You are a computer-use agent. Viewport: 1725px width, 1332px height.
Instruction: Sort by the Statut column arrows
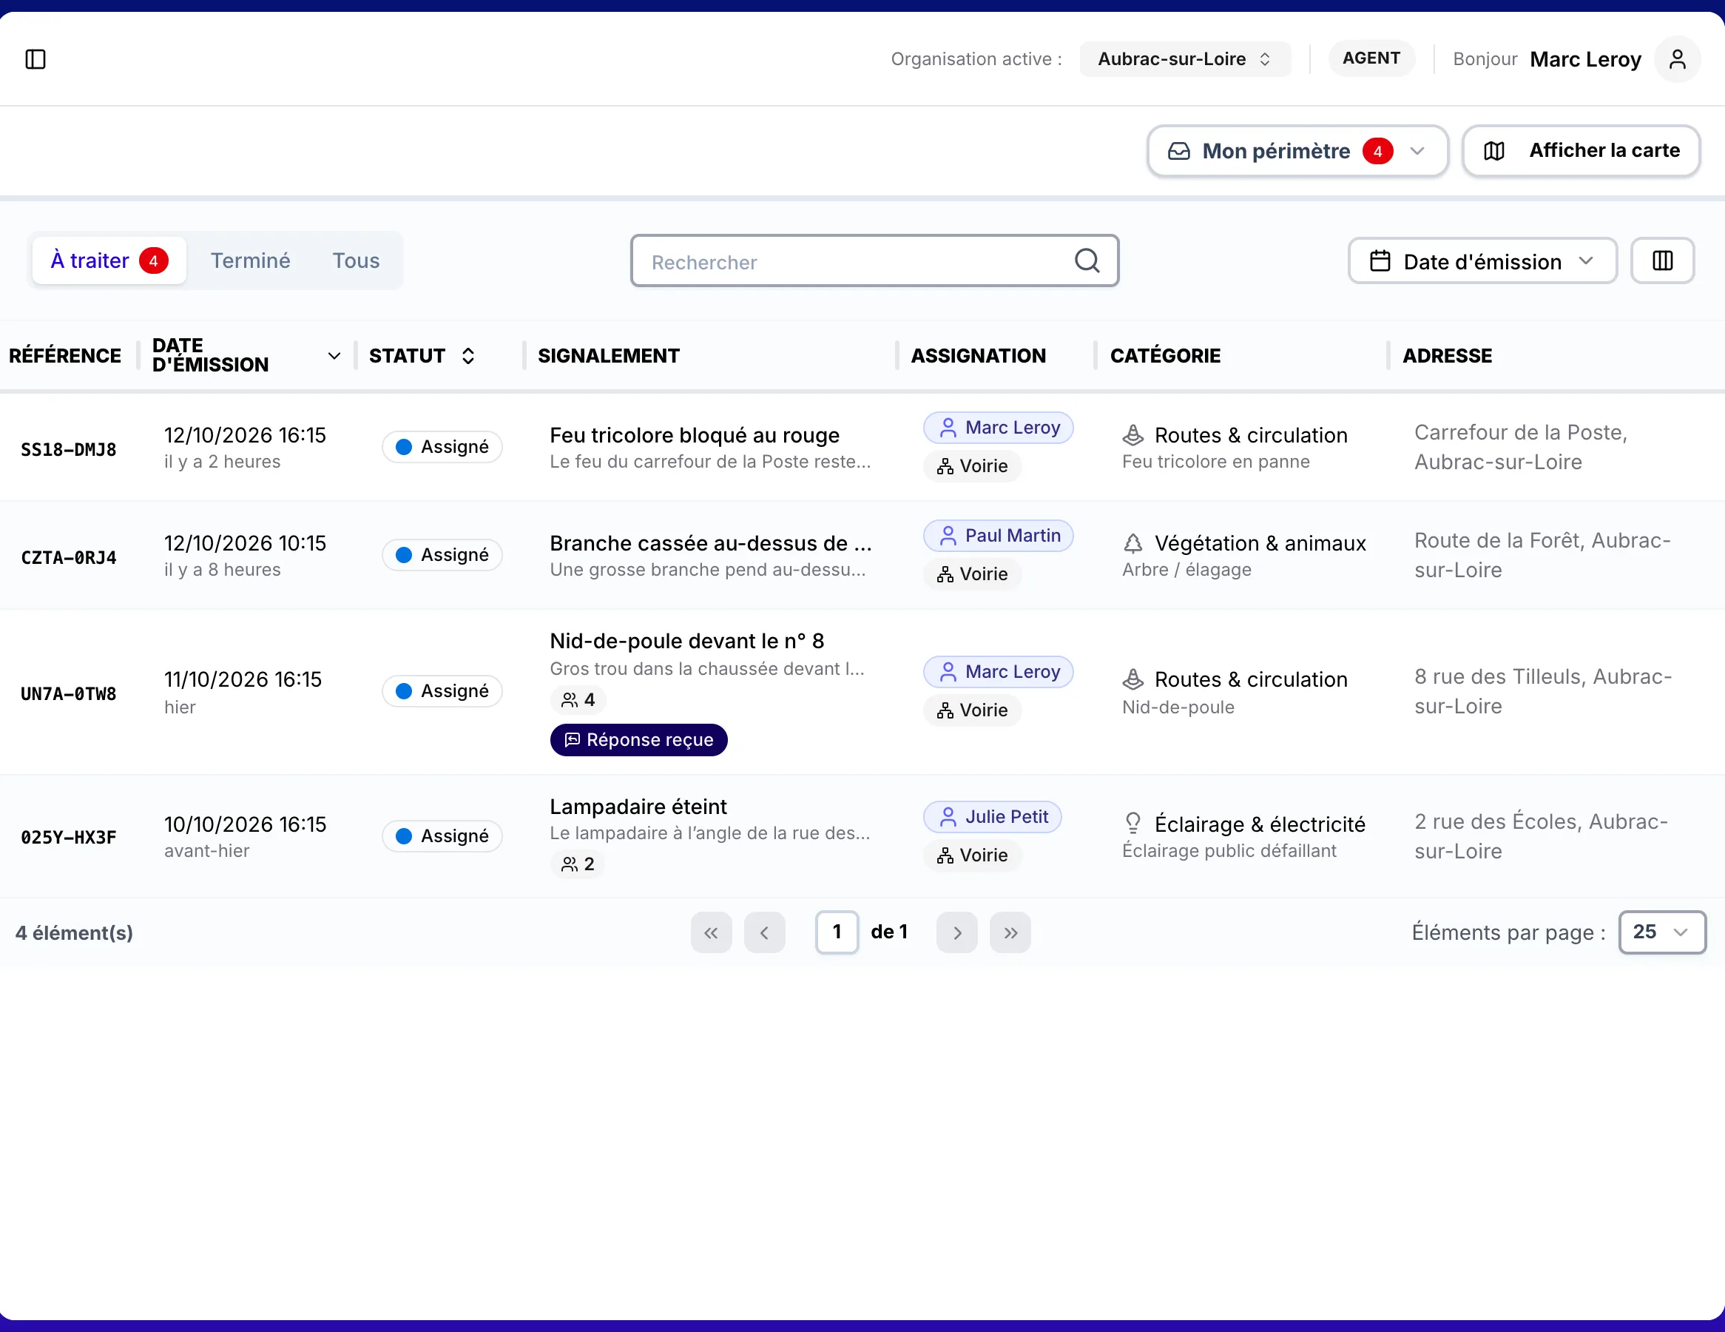[468, 356]
